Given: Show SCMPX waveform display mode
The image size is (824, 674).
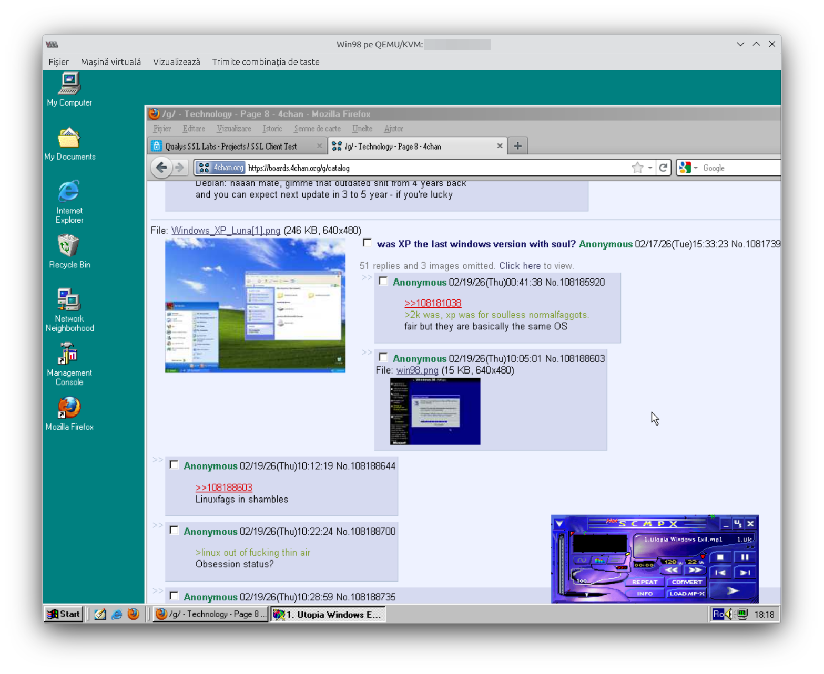Looking at the screenshot, I should (x=581, y=560).
